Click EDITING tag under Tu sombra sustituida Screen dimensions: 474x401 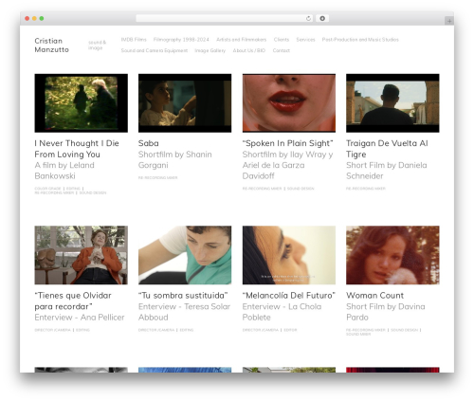click(187, 330)
